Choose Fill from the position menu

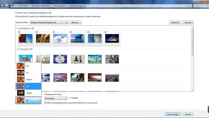pos(28,66)
